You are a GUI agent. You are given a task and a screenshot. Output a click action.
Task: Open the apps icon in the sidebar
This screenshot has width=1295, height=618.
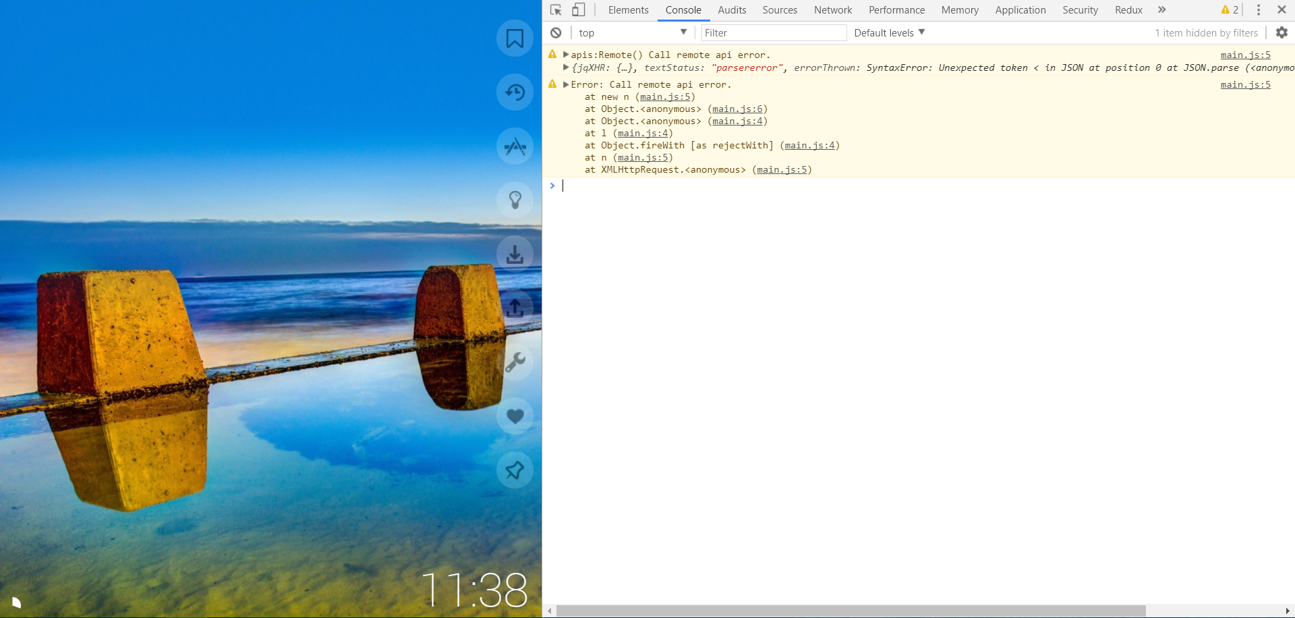click(x=515, y=146)
